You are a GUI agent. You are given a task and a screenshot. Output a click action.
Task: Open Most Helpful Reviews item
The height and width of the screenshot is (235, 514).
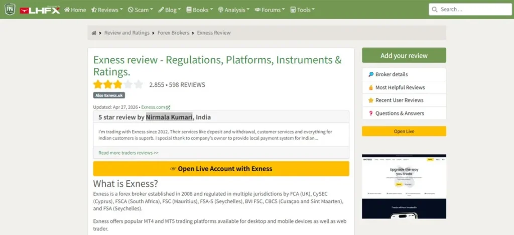point(404,87)
